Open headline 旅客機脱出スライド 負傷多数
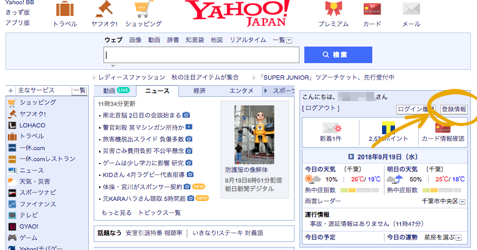Viewport: 477px width, 250px height. point(143,139)
